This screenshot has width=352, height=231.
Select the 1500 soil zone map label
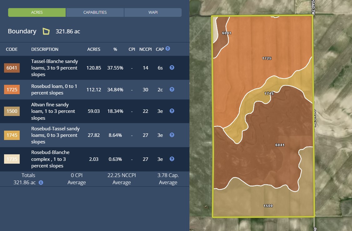tap(268, 206)
